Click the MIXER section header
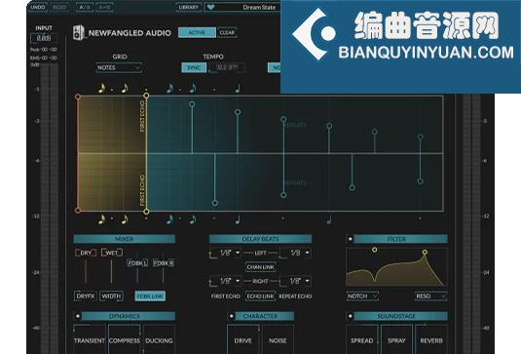Image resolution: width=521 pixels, height=354 pixels. (125, 239)
